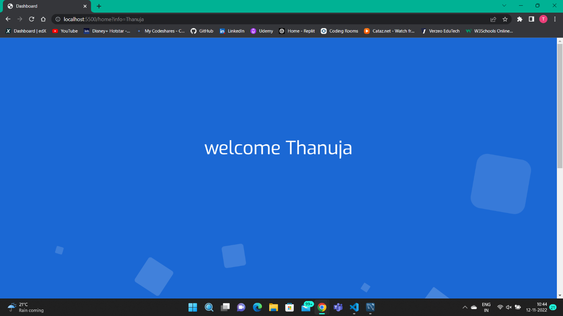The height and width of the screenshot is (316, 563).
Task: Open the notification center badge 21
Action: tap(553, 307)
